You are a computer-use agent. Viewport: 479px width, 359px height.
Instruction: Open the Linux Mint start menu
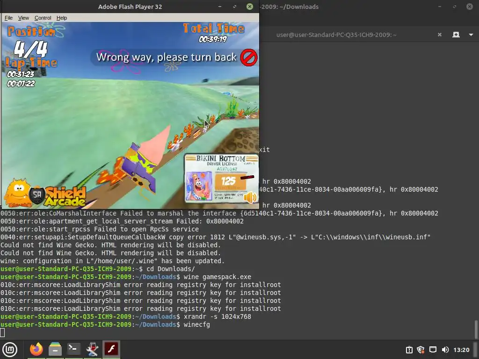[10, 350]
